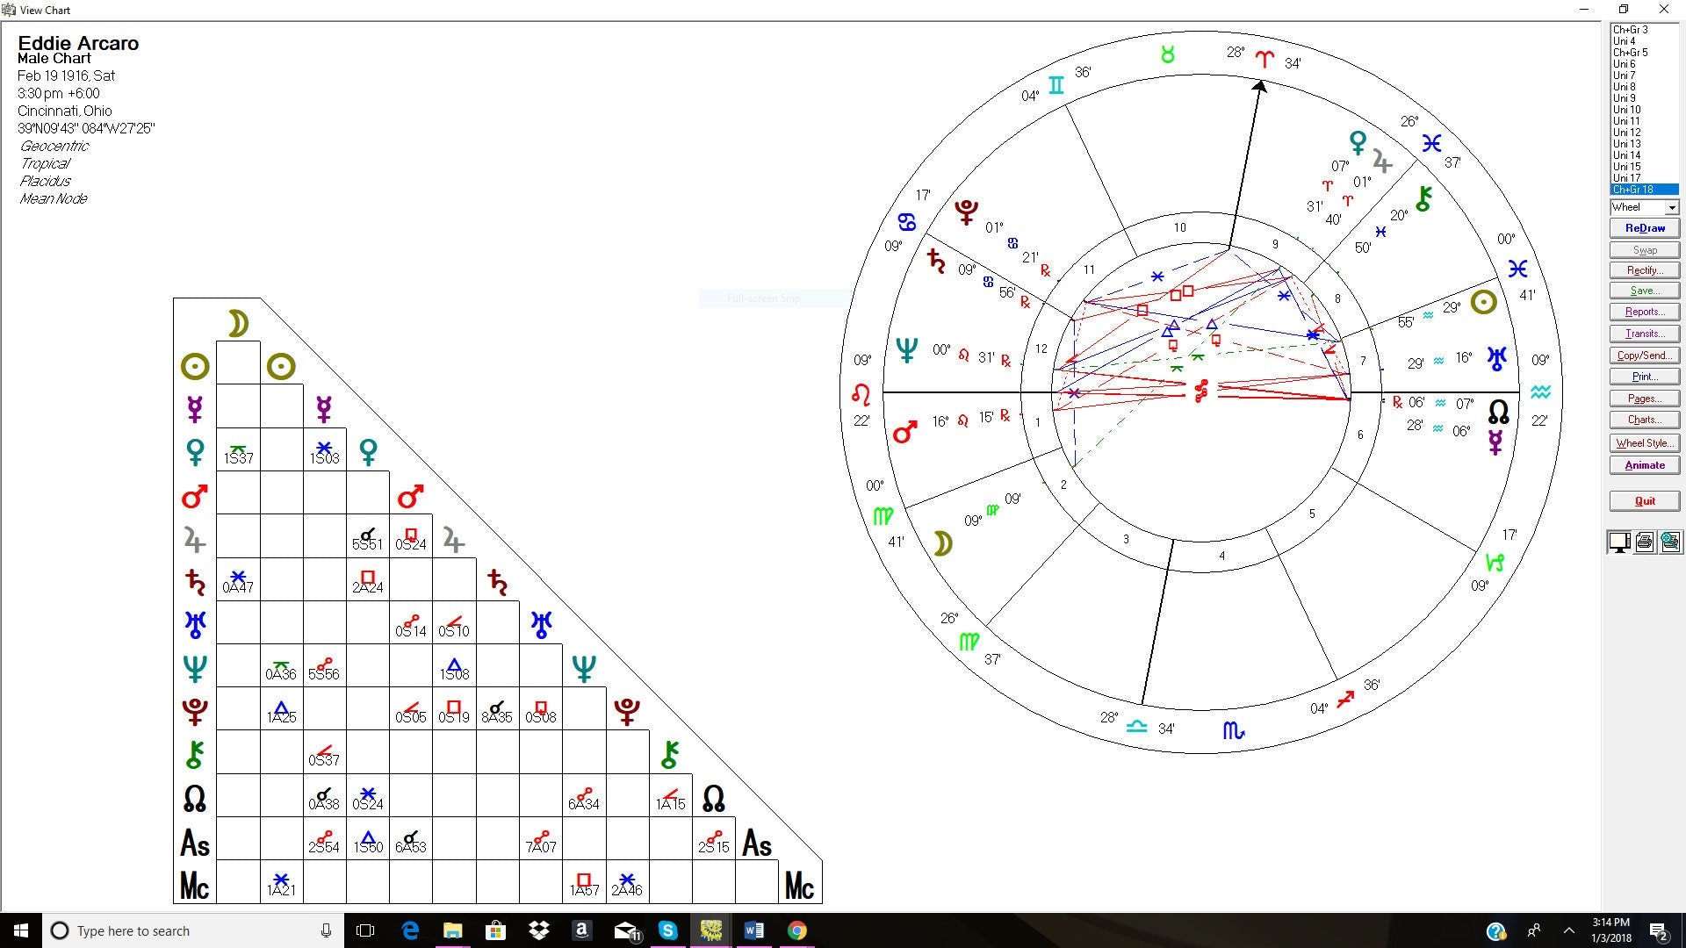Open the Wheel Style... options
Image resolution: width=1686 pixels, height=948 pixels.
[1644, 443]
